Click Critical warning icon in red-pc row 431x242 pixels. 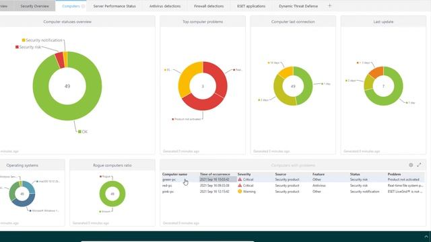coord(240,186)
